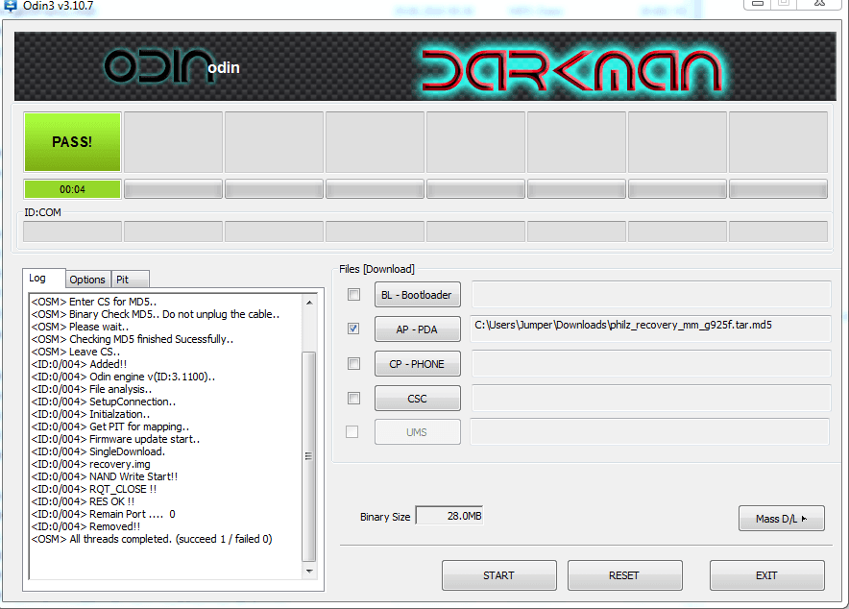The height and width of the screenshot is (609, 849).
Task: Click the 'All threads completed' log line
Action: (x=152, y=539)
